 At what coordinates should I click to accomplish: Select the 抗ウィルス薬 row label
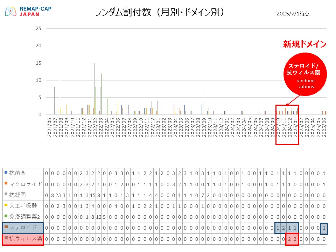coord(26,239)
